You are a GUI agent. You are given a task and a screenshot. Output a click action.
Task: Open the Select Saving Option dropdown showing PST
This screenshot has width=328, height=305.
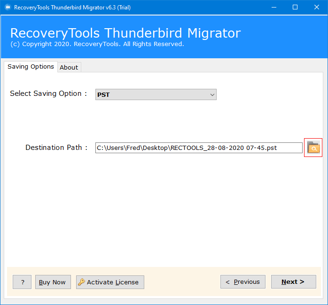(156, 94)
